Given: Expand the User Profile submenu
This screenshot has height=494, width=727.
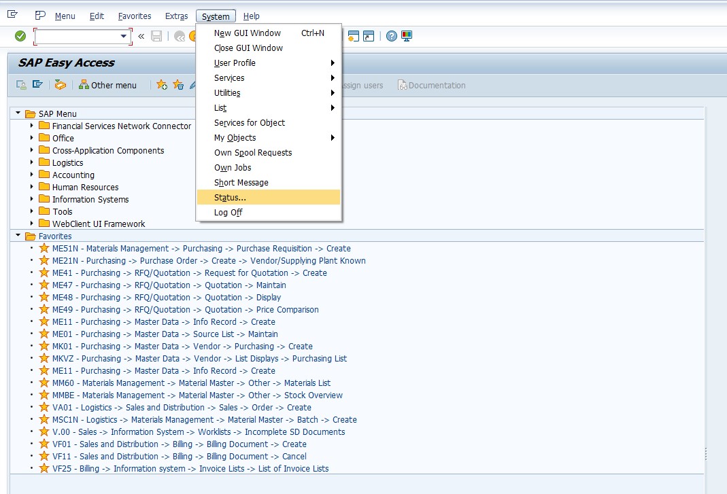Looking at the screenshot, I should point(269,63).
